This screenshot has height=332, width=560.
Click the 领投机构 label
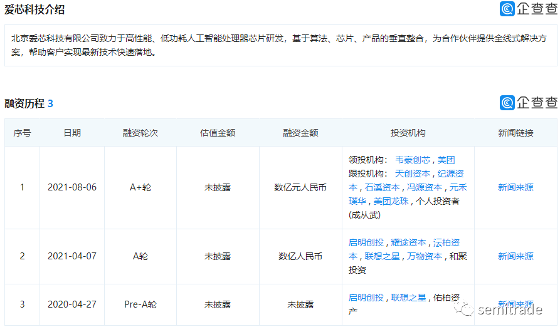(x=368, y=160)
